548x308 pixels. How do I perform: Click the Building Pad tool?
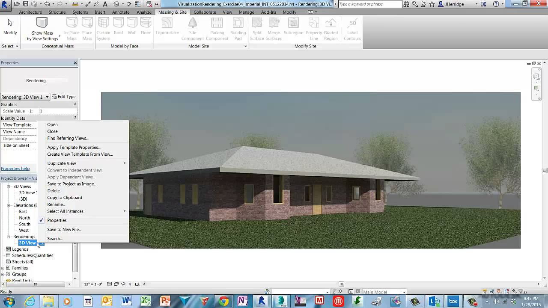(238, 29)
